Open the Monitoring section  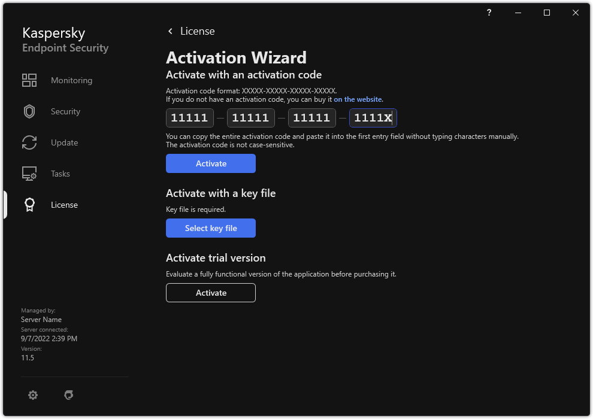(x=71, y=80)
